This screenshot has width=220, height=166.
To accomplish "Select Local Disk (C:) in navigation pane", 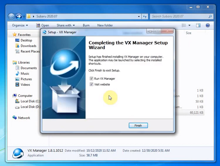I will (x=30, y=101).
